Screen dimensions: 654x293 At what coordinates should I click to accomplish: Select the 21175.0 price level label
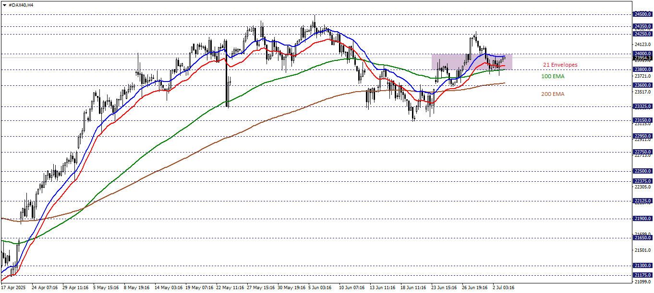tap(642, 275)
